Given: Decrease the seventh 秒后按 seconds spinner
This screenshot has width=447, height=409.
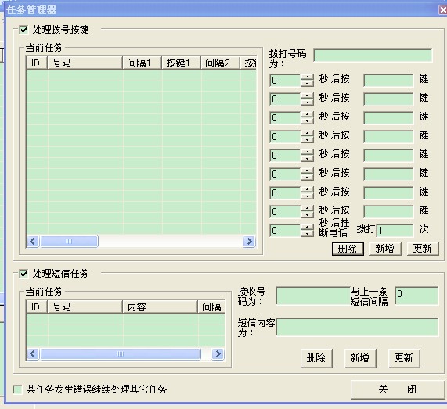Looking at the screenshot, I should pos(308,196).
